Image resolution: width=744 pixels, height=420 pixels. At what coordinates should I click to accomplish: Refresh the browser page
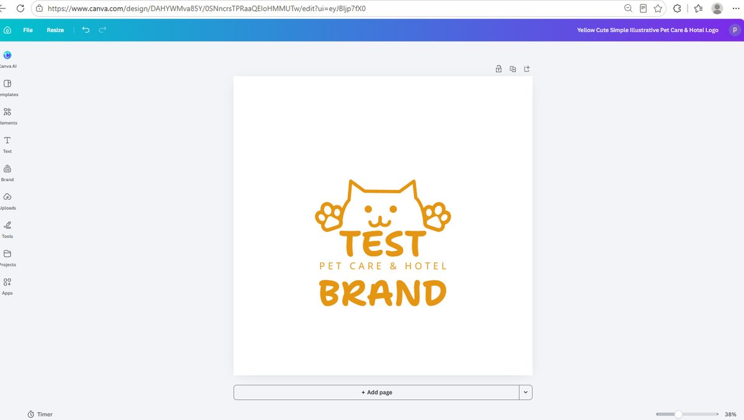point(20,9)
